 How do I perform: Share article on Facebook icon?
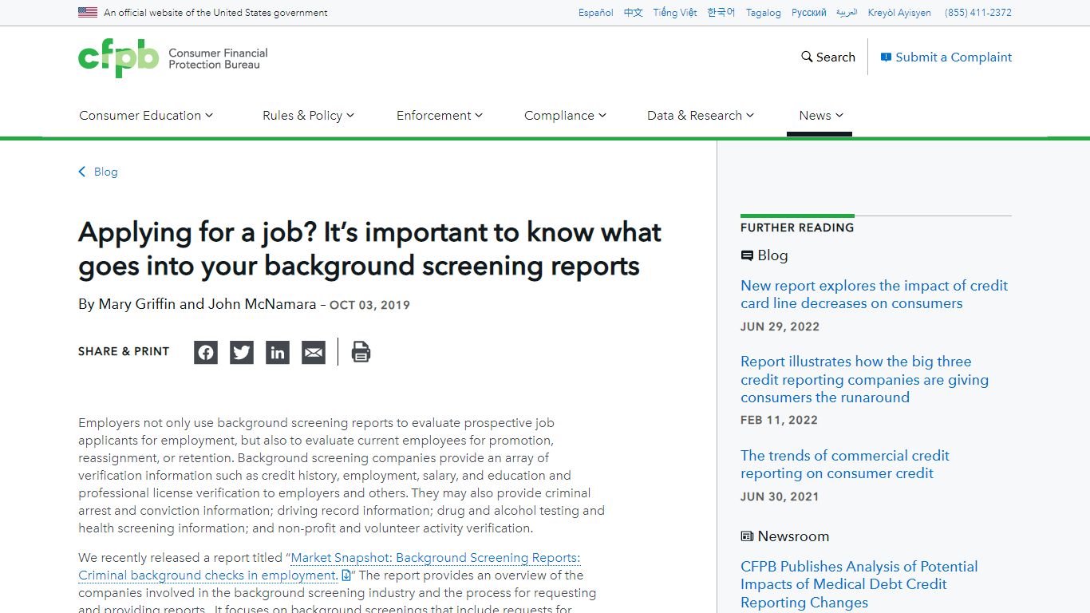[206, 352]
